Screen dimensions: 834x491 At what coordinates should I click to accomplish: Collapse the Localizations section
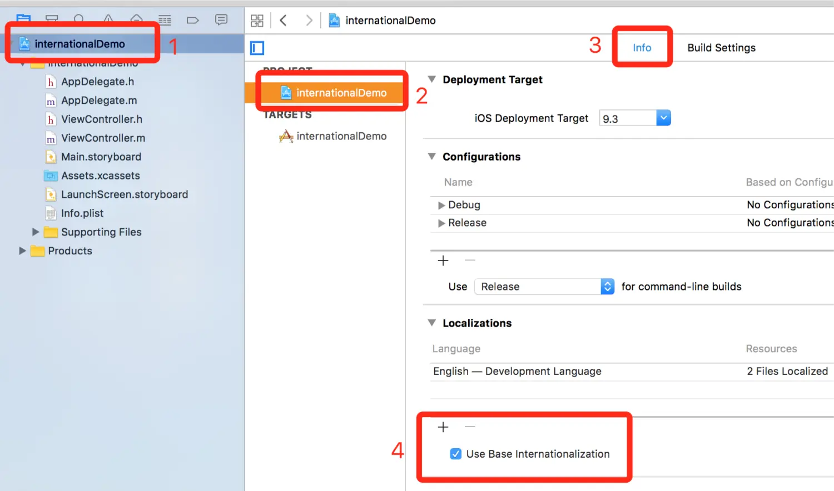click(x=431, y=323)
